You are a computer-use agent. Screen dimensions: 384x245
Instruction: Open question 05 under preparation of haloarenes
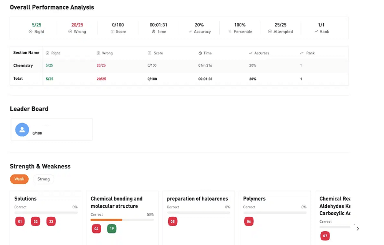[x=173, y=221]
